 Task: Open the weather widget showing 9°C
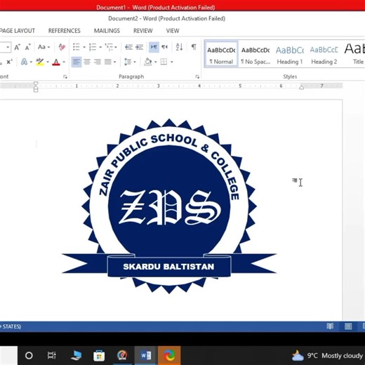point(327,356)
